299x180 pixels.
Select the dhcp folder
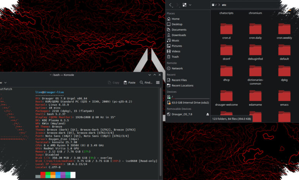pyautogui.click(x=226, y=73)
